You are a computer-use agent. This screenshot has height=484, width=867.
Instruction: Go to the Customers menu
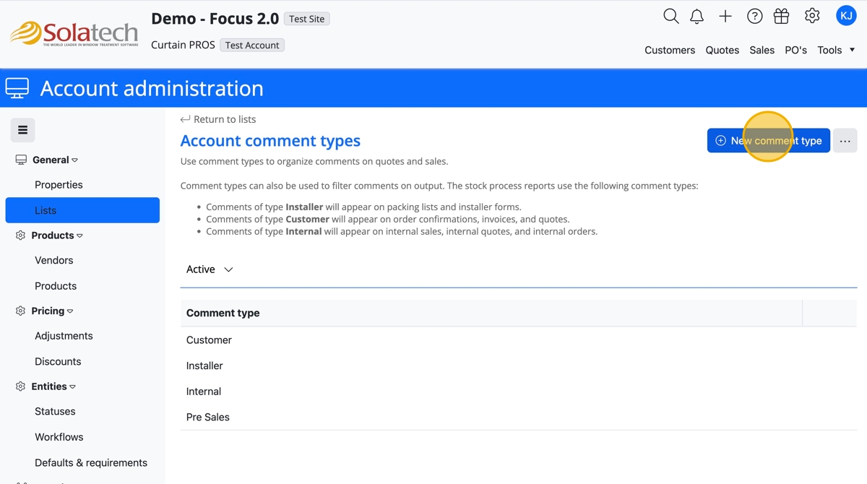670,50
